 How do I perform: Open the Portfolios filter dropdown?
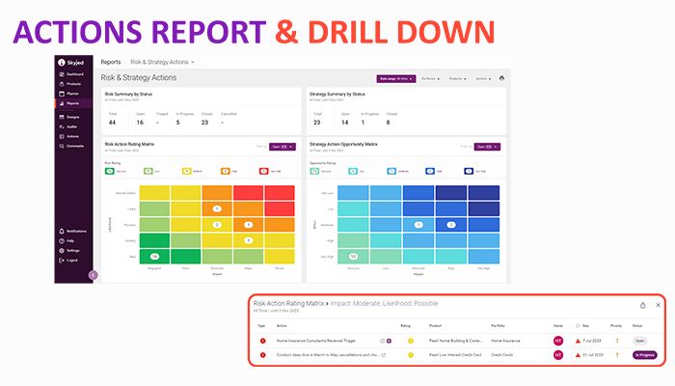tap(431, 77)
